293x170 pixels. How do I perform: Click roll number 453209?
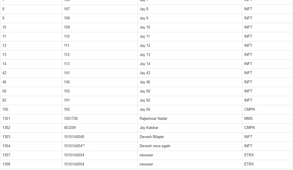tap(99, 128)
